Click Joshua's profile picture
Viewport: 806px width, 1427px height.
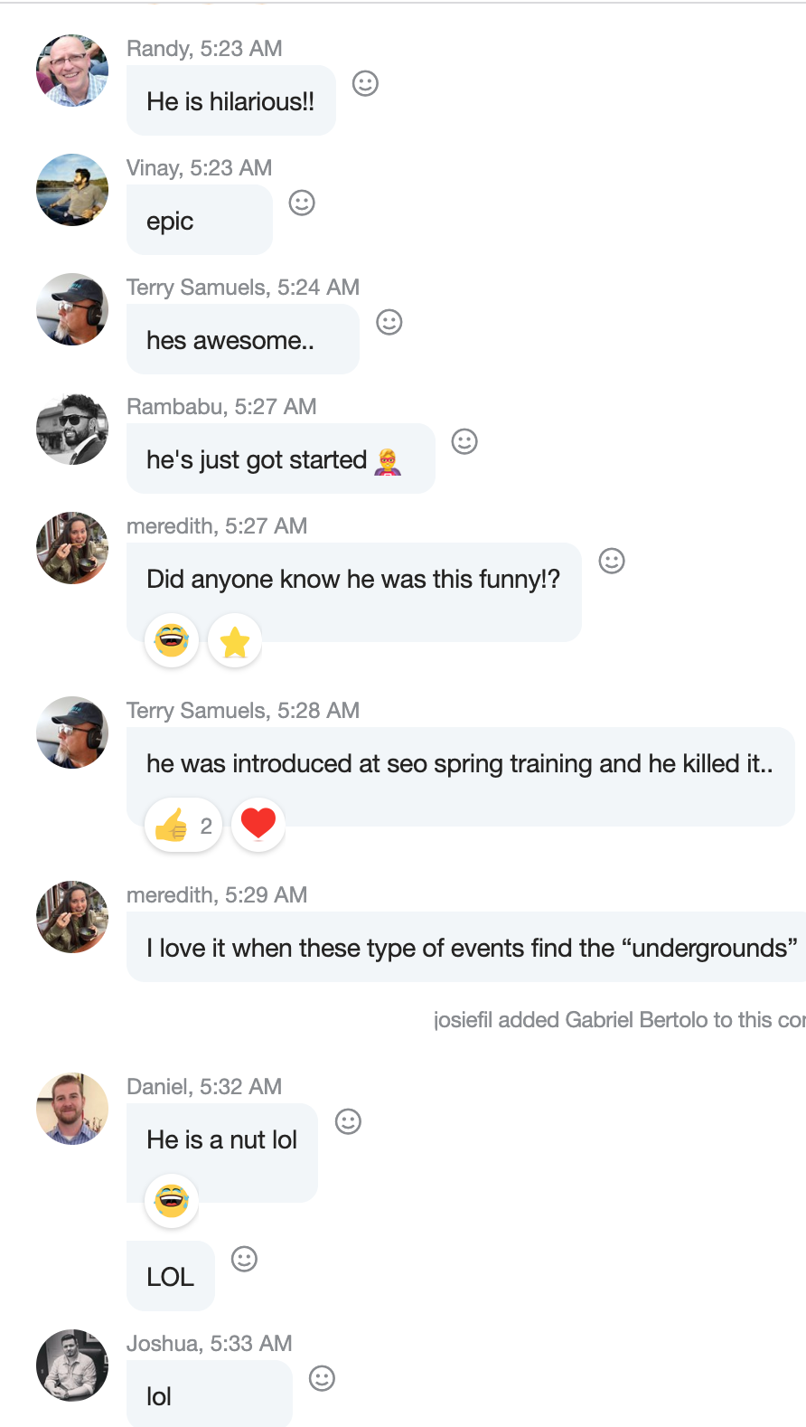pos(72,1366)
